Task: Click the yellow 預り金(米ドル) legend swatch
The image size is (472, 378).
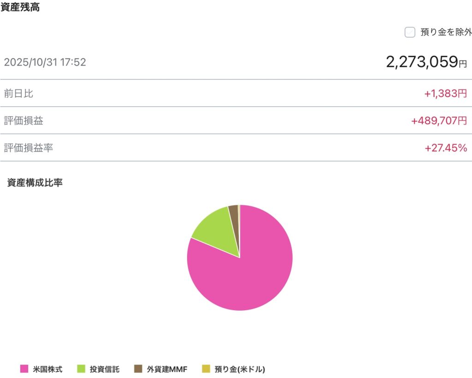Action: [206, 369]
